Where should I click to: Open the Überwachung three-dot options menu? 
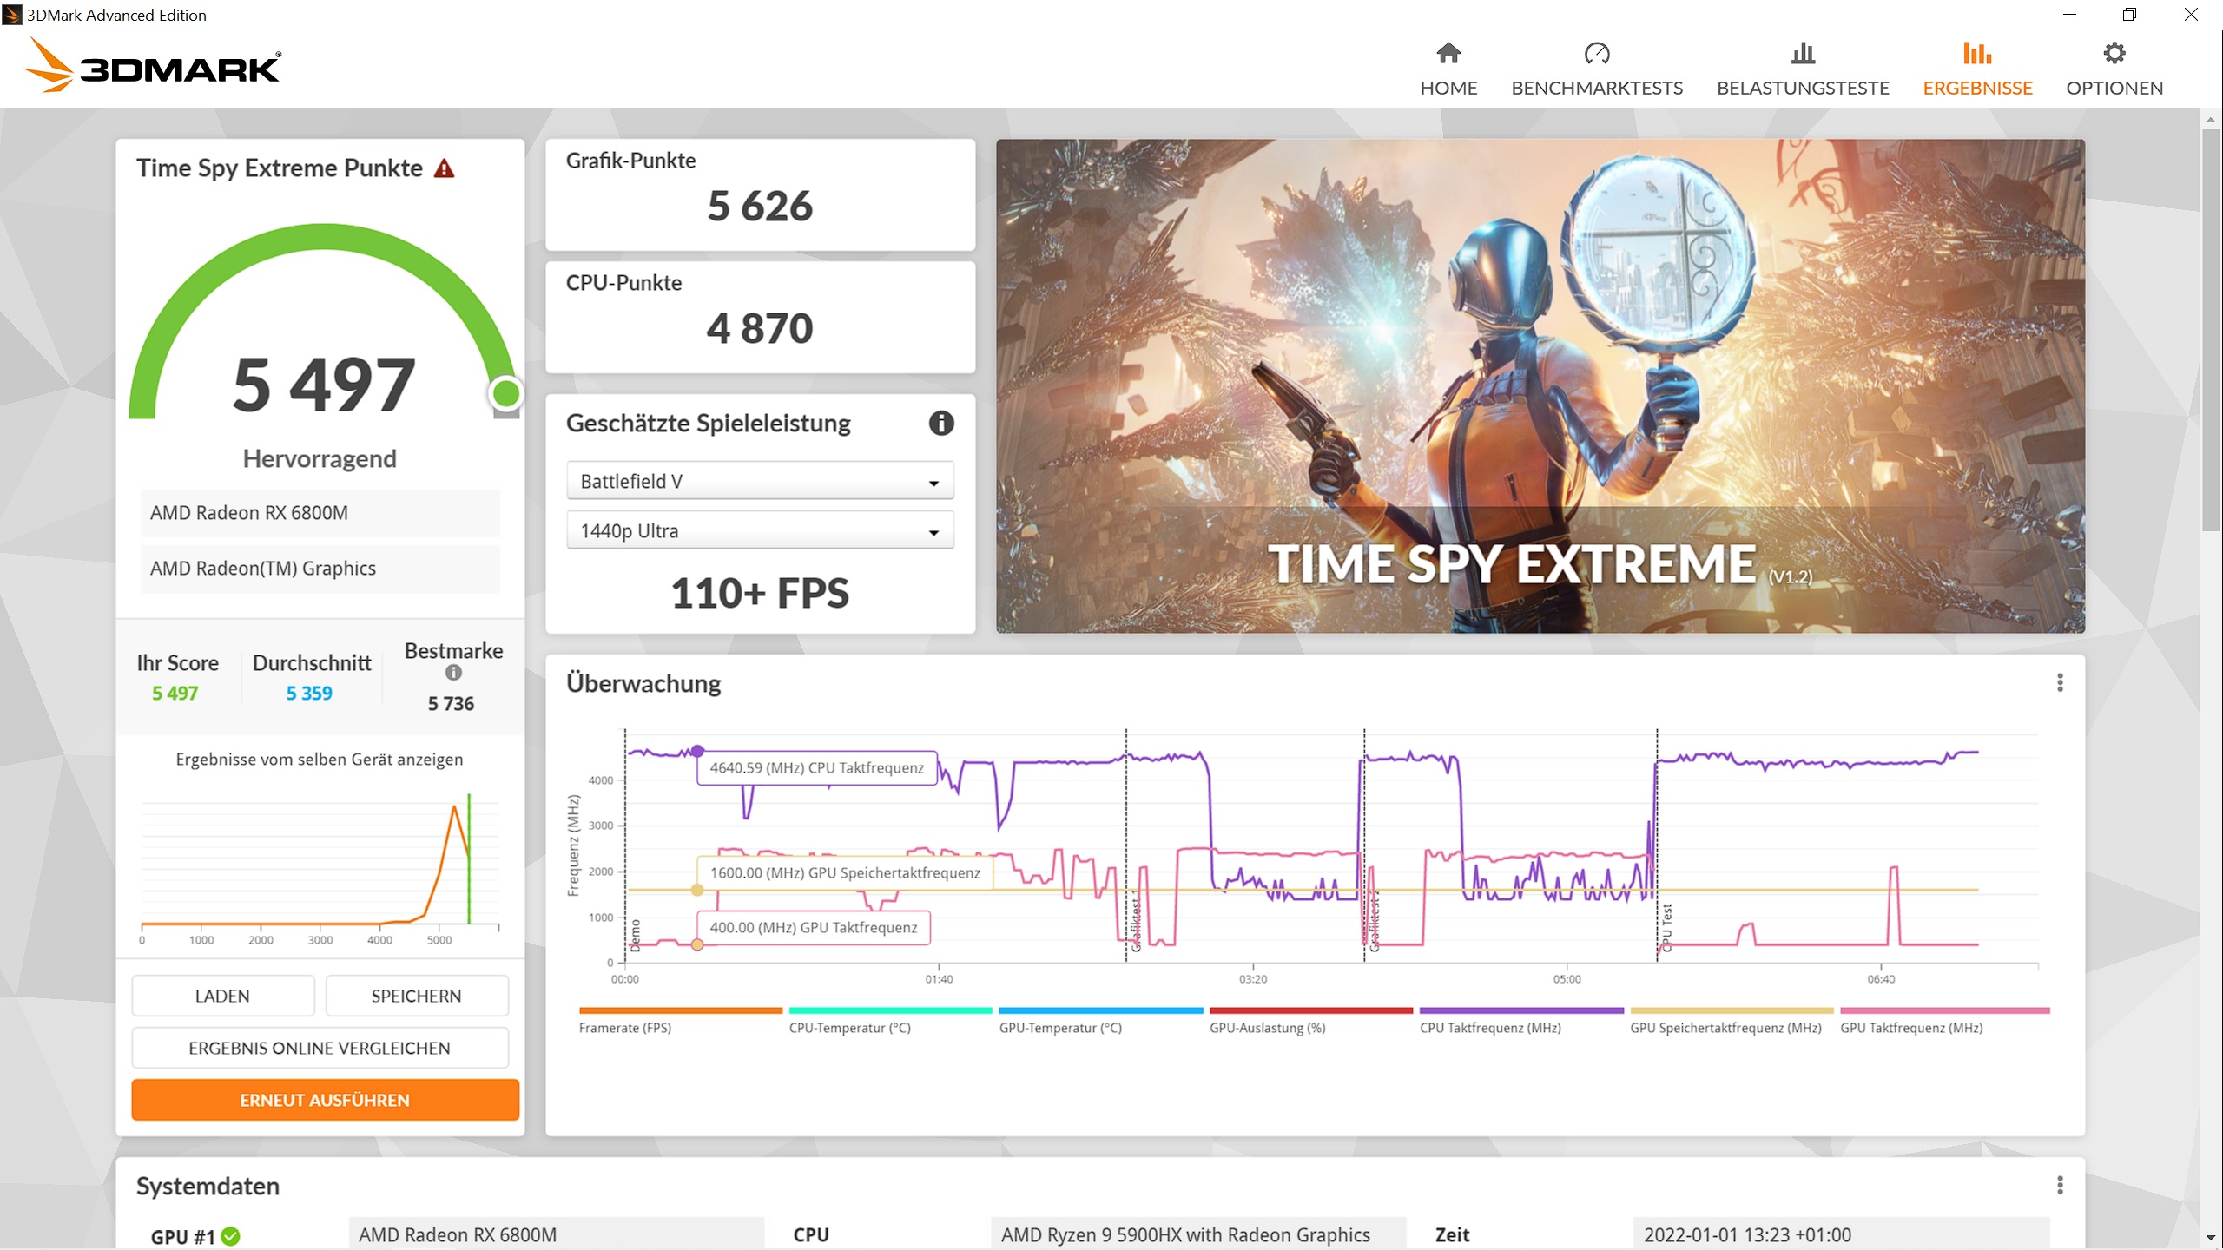(2059, 683)
